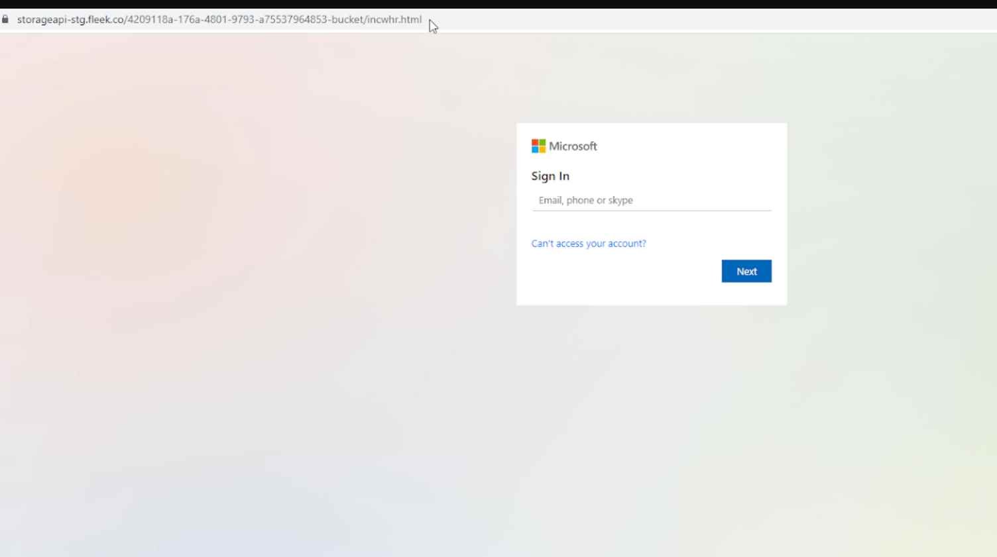Screen dimensions: 997x557
Task: Click the bucket path segment in the URL
Action: click(x=348, y=19)
